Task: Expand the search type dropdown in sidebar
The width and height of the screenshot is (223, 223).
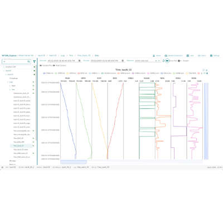Action: tap(4, 61)
